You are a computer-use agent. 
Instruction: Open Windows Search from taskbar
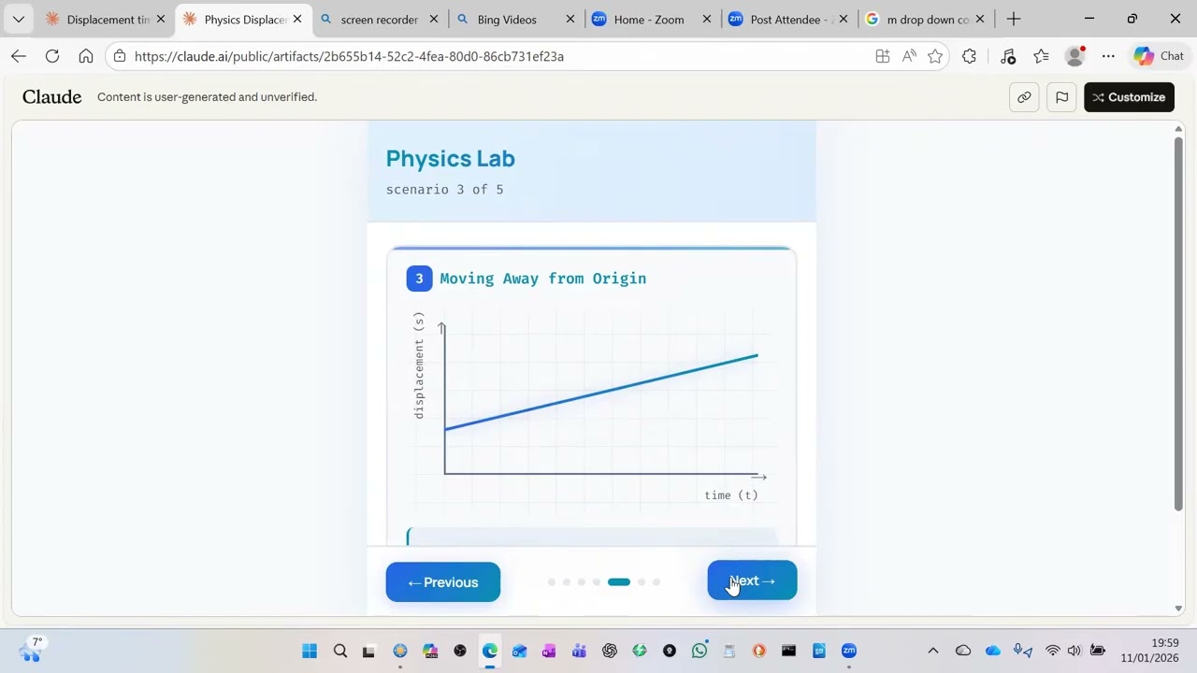click(340, 651)
